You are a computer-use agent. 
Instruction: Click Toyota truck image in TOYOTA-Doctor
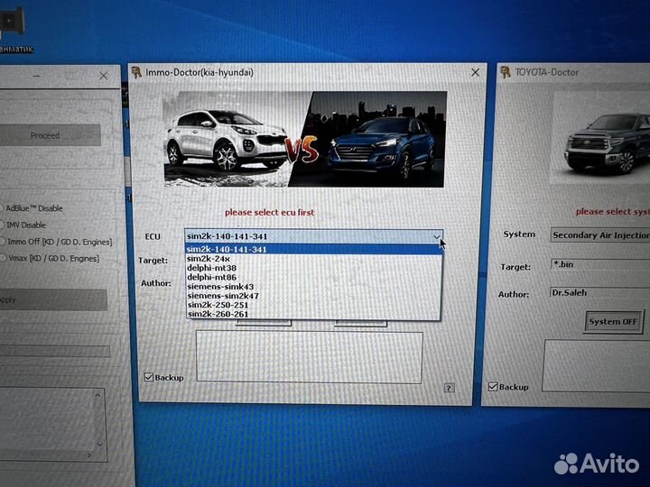[600, 137]
